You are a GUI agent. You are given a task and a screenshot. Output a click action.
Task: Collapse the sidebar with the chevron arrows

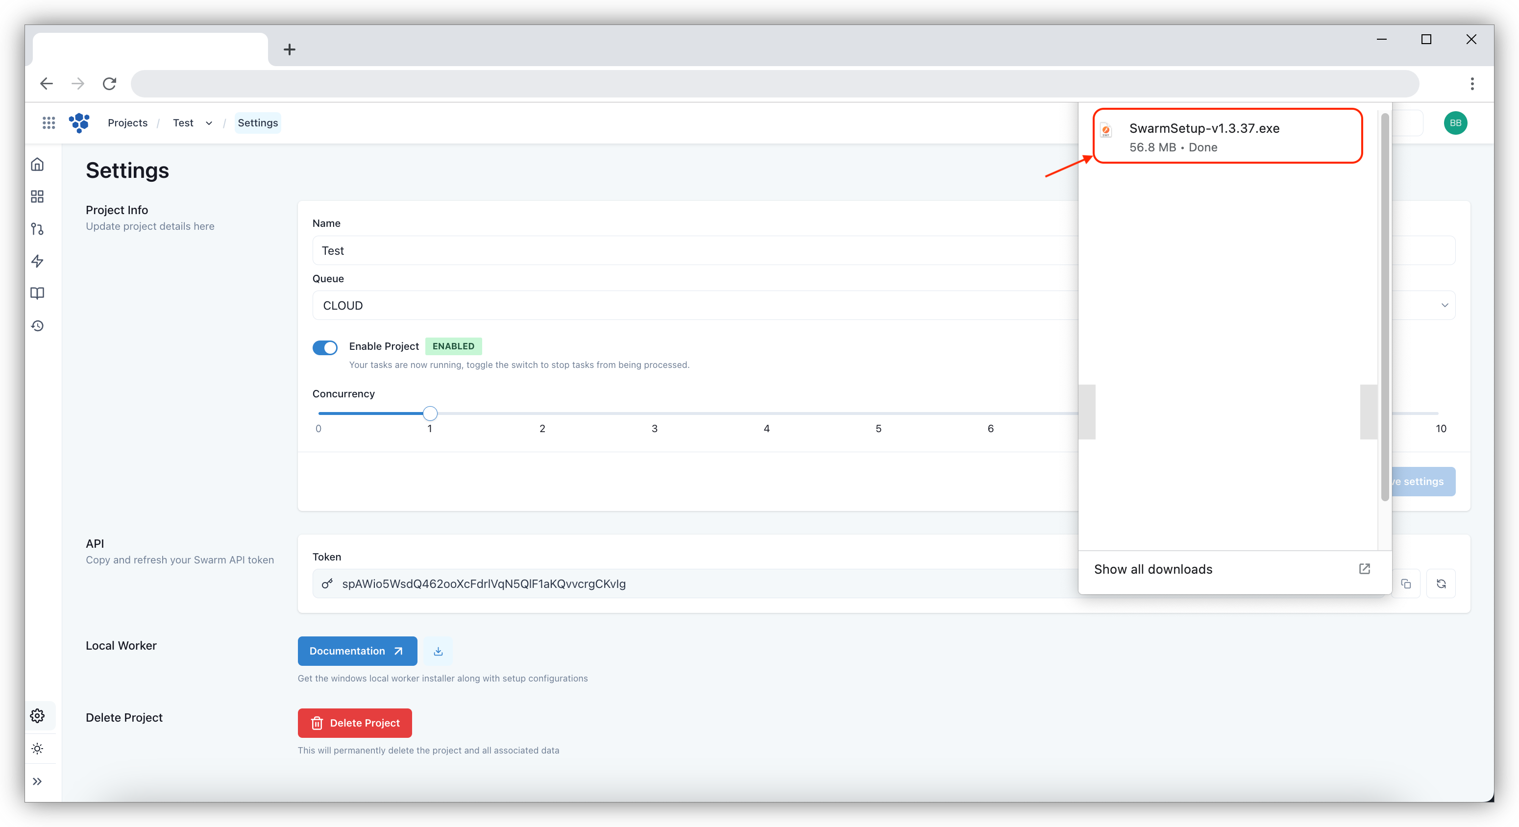(37, 781)
